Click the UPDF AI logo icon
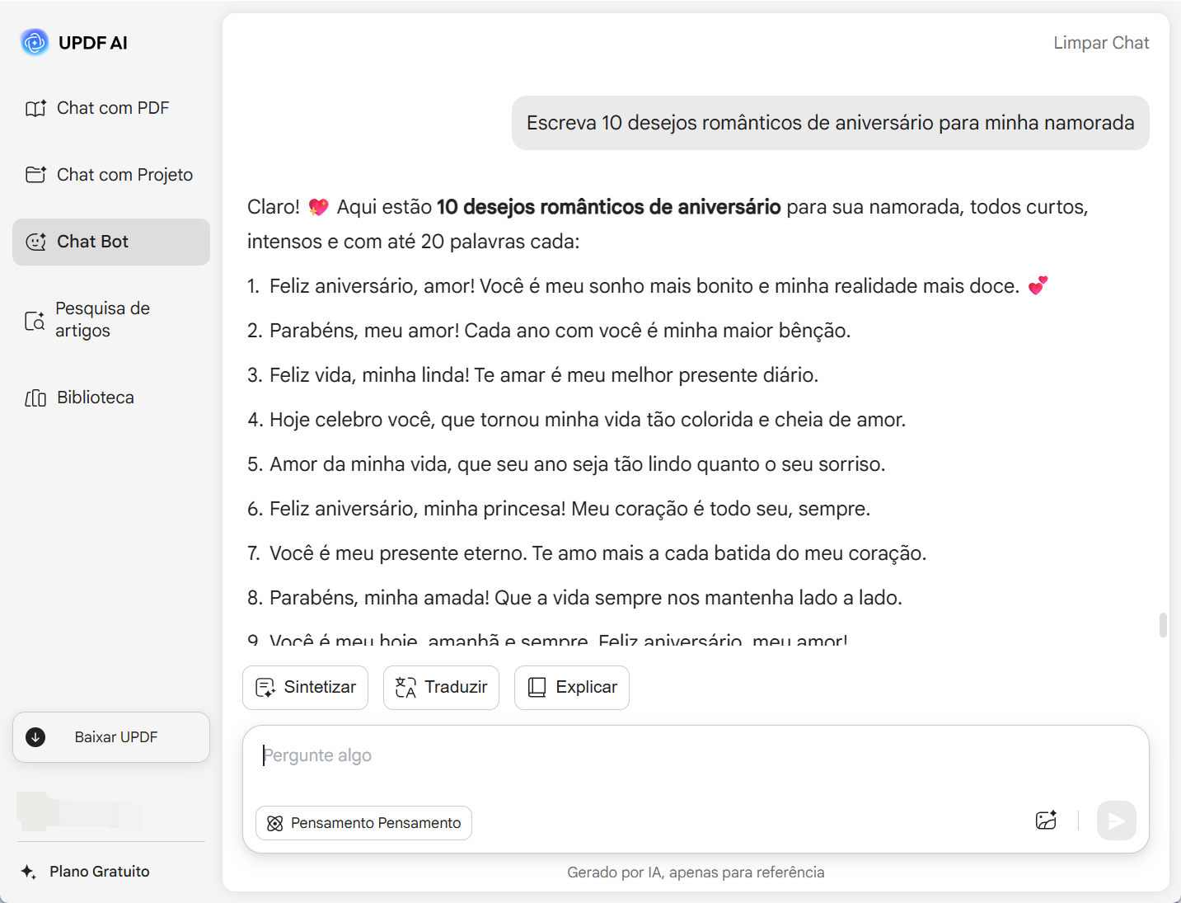The height and width of the screenshot is (903, 1181). pyautogui.click(x=35, y=42)
